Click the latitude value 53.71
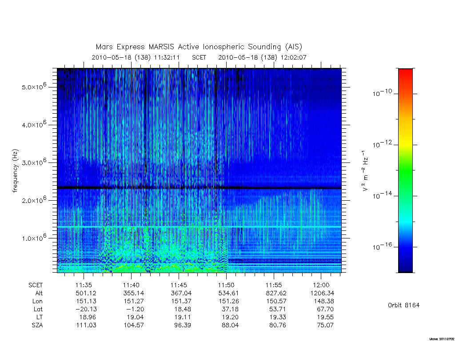This screenshot has height=341, width=455. click(x=278, y=309)
